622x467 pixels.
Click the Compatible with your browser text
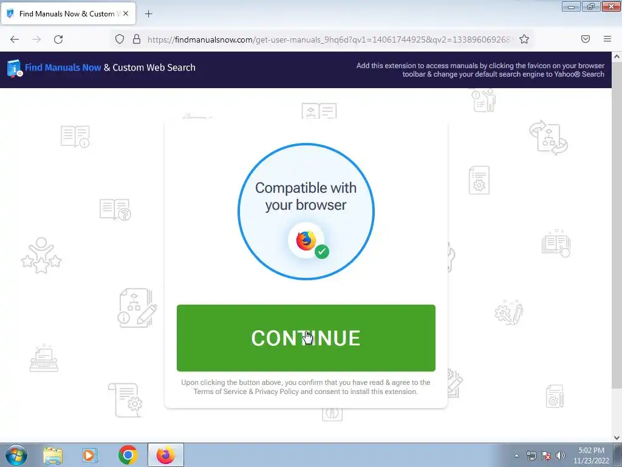(x=306, y=196)
